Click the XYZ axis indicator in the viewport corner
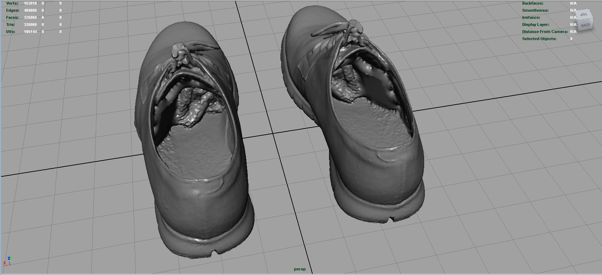Image resolution: width=602 pixels, height=275 pixels. [x=7, y=261]
